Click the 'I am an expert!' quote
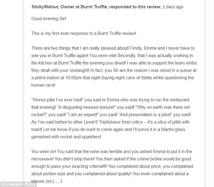214x187 pixels. [83, 114]
